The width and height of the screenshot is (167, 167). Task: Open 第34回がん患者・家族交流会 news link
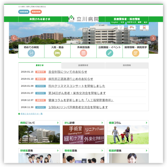click(x=77, y=93)
